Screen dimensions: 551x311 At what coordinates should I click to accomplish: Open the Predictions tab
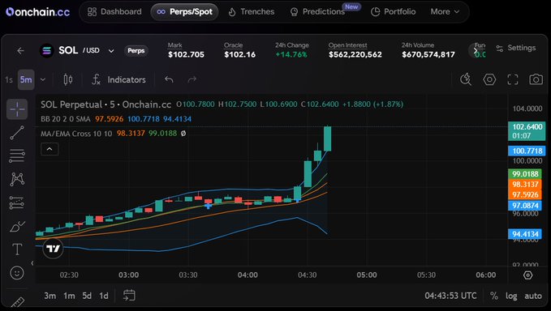(x=317, y=12)
